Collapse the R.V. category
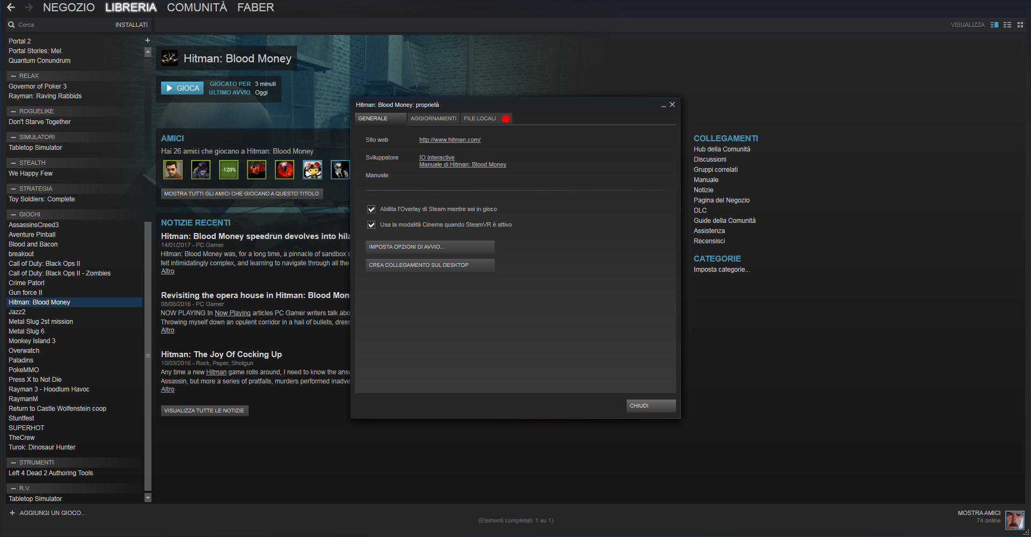1031x537 pixels. pyautogui.click(x=13, y=489)
